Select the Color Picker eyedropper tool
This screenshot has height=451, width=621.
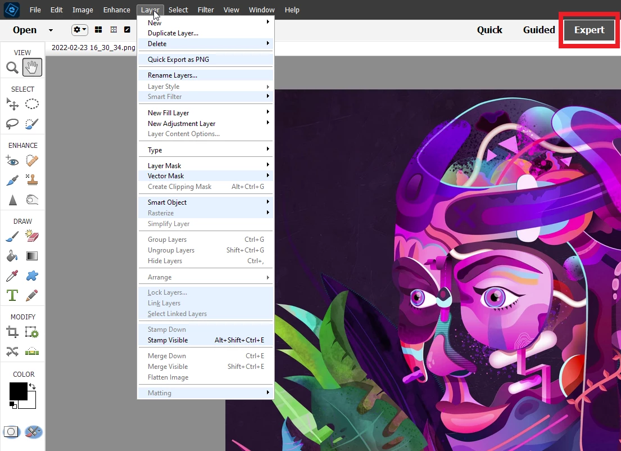point(12,276)
